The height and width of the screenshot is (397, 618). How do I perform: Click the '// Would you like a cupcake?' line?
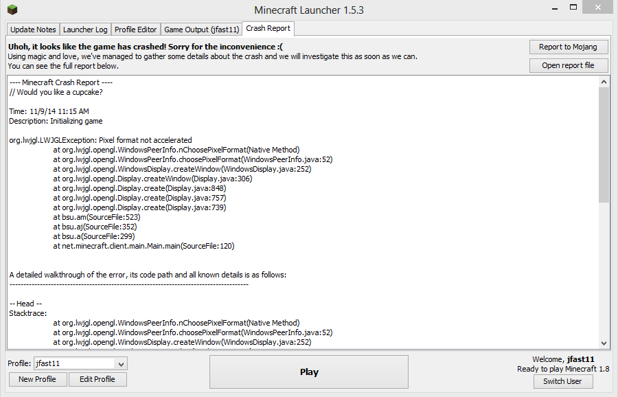56,92
